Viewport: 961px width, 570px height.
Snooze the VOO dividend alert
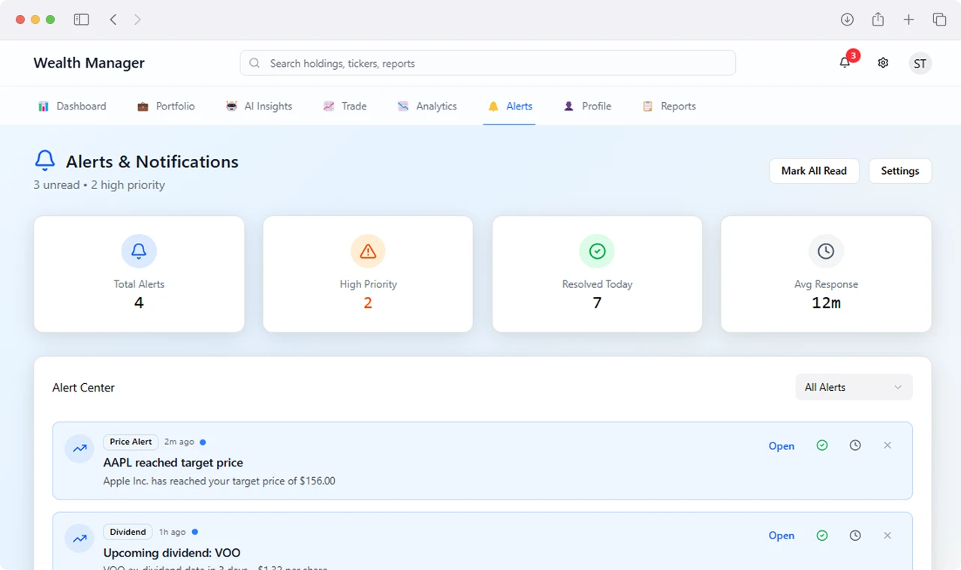click(x=855, y=535)
